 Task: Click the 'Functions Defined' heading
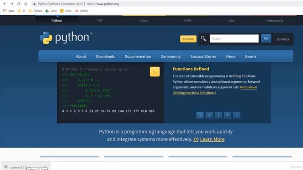(191, 69)
